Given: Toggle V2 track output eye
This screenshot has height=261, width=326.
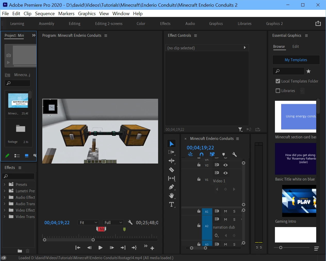Looking at the screenshot, I should (x=225, y=165).
